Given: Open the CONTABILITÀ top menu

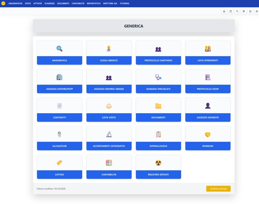Looking at the screenshot, I should coord(78,4).
